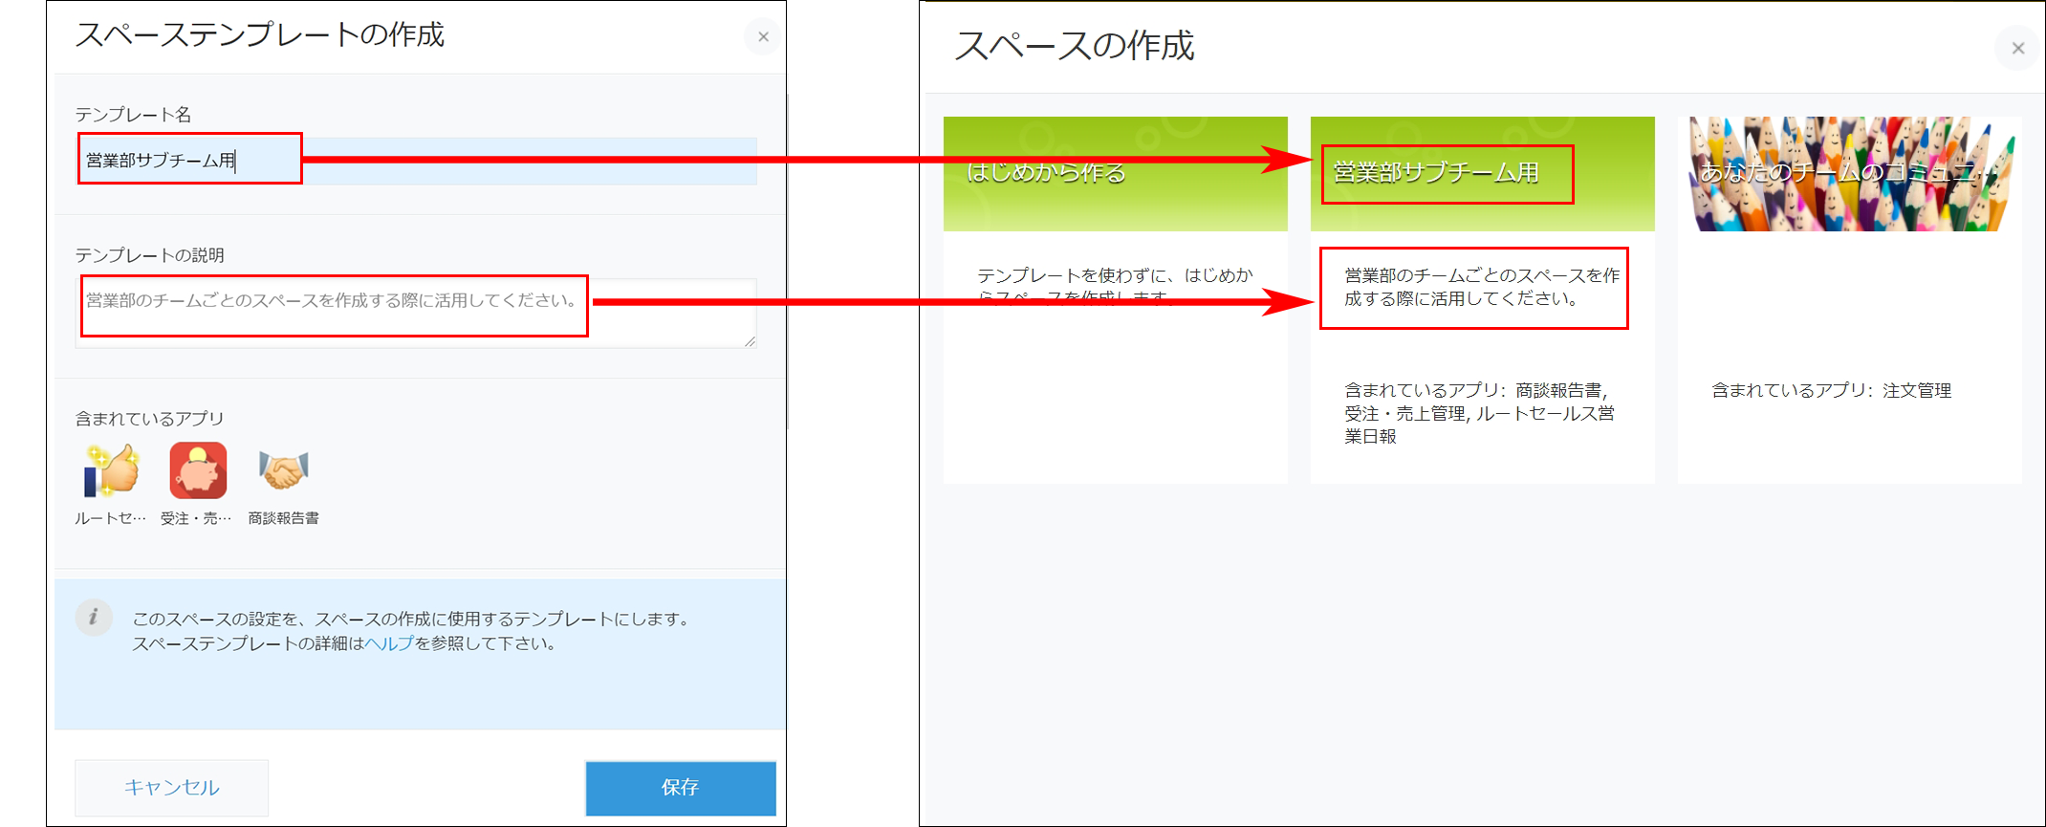The width and height of the screenshot is (2046, 827).
Task: Close the スペーステンプレートの作成 dialog
Action: coord(763,37)
